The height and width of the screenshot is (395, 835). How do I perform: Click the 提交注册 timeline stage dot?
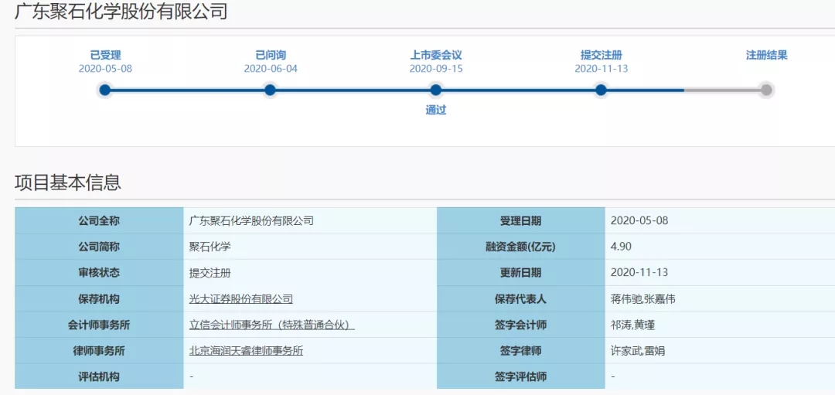601,90
